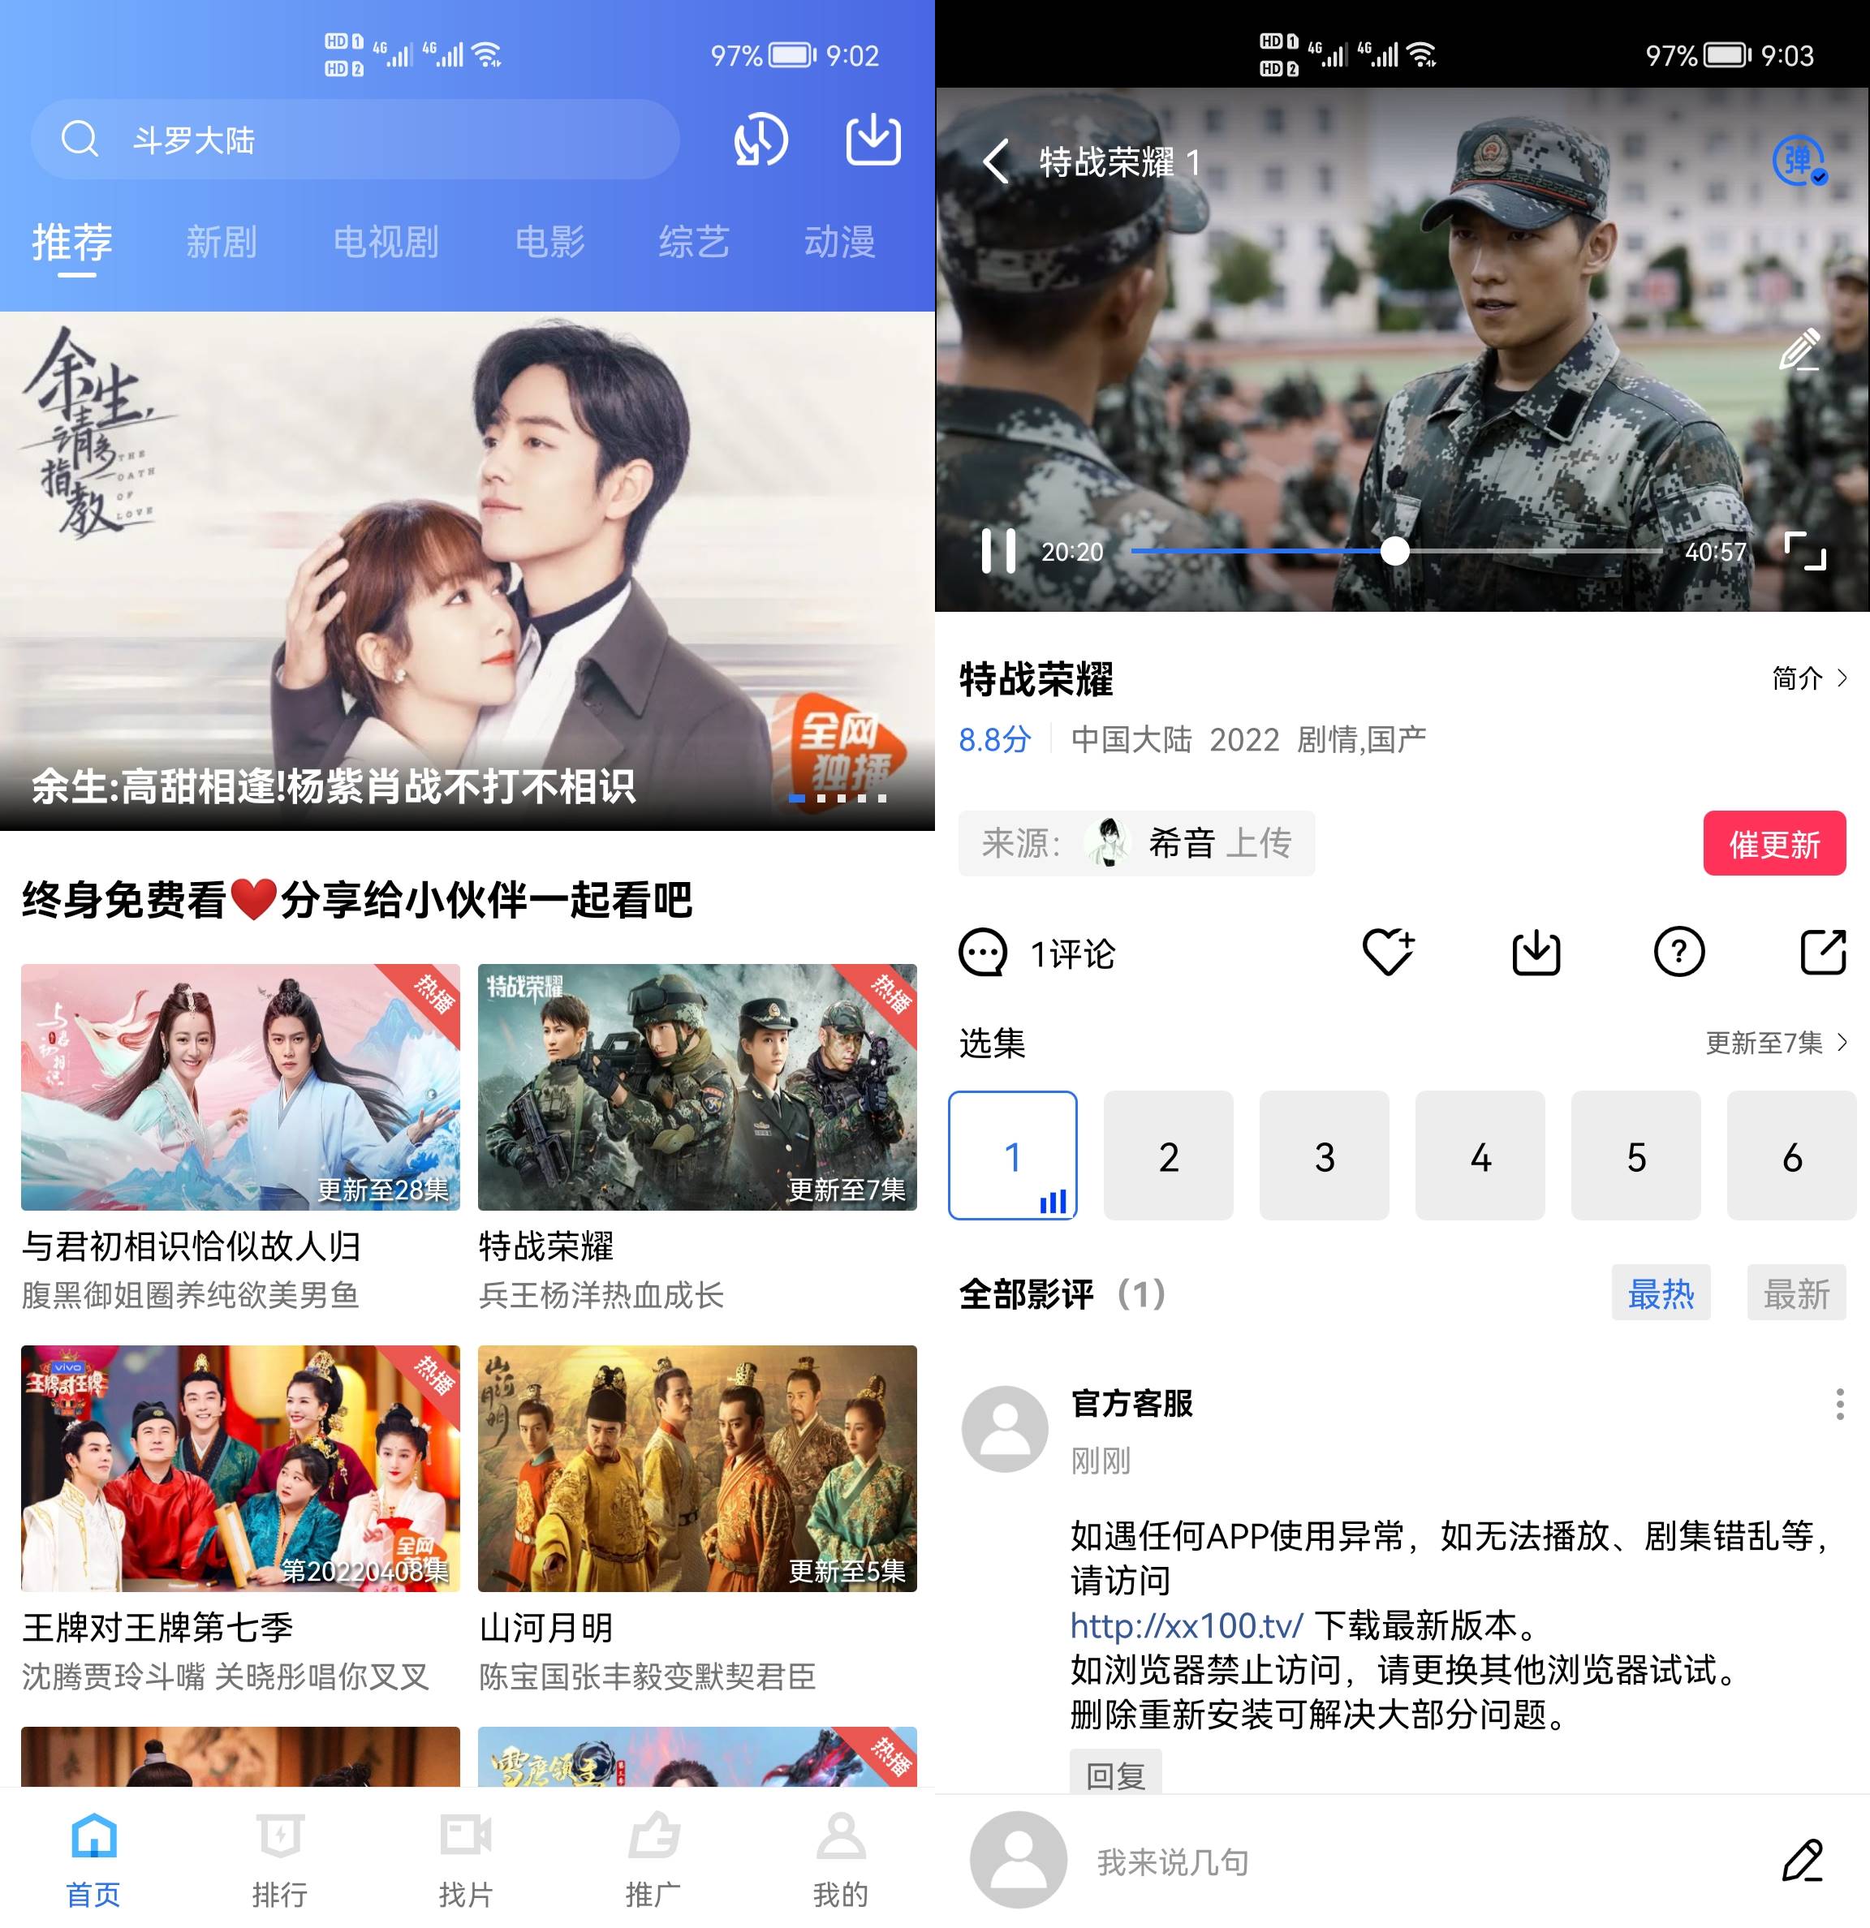The width and height of the screenshot is (1870, 1928).
Task: Click the pause/play icon in video player
Action: click(x=995, y=554)
